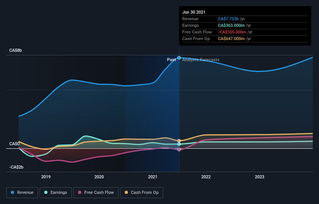
Task: Toggle the Cash From Op legend button
Action: tap(141, 193)
